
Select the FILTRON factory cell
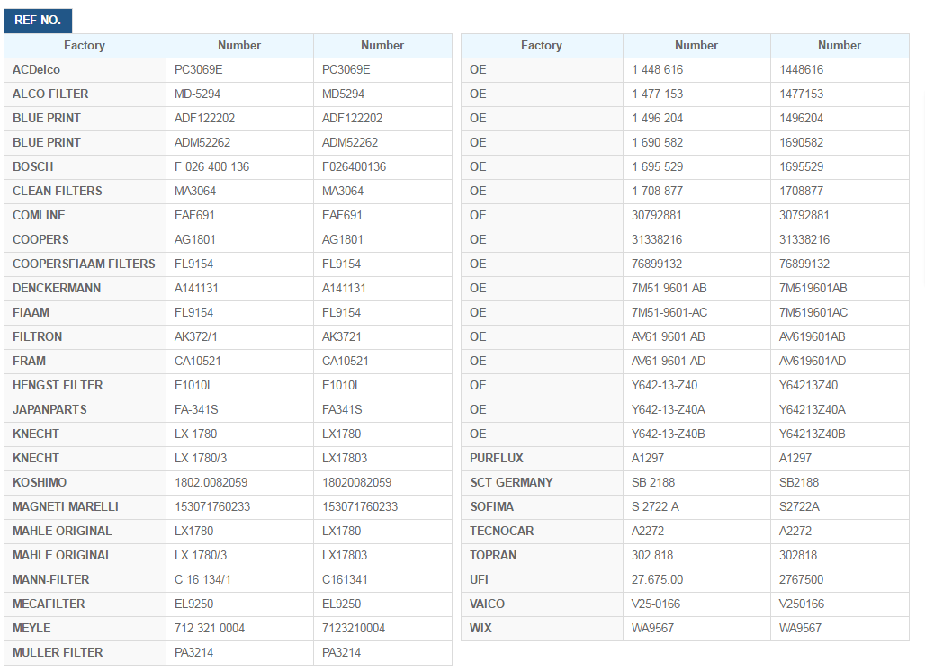pyautogui.click(x=85, y=336)
